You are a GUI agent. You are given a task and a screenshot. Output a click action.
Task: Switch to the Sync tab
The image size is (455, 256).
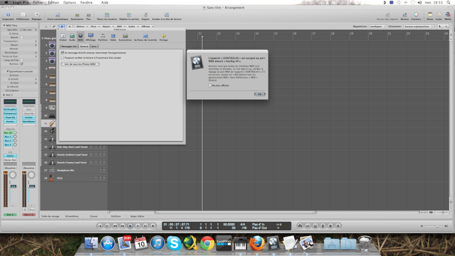pos(94,46)
